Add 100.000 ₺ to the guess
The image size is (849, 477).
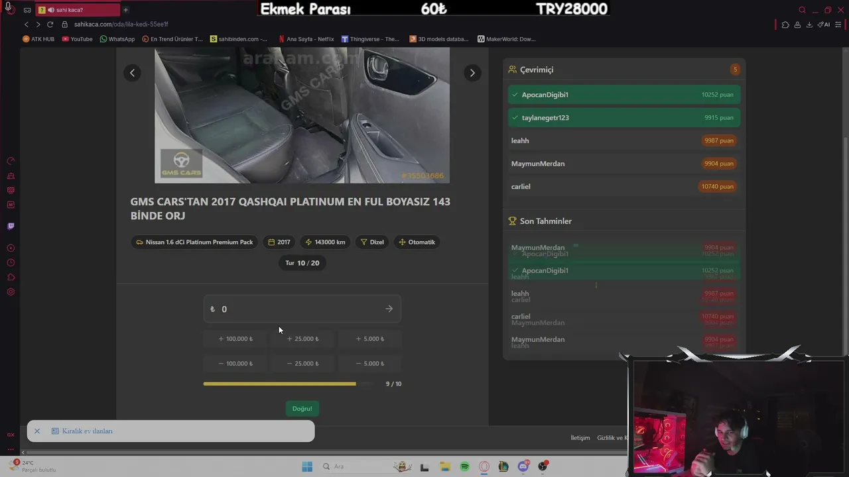pyautogui.click(x=235, y=339)
